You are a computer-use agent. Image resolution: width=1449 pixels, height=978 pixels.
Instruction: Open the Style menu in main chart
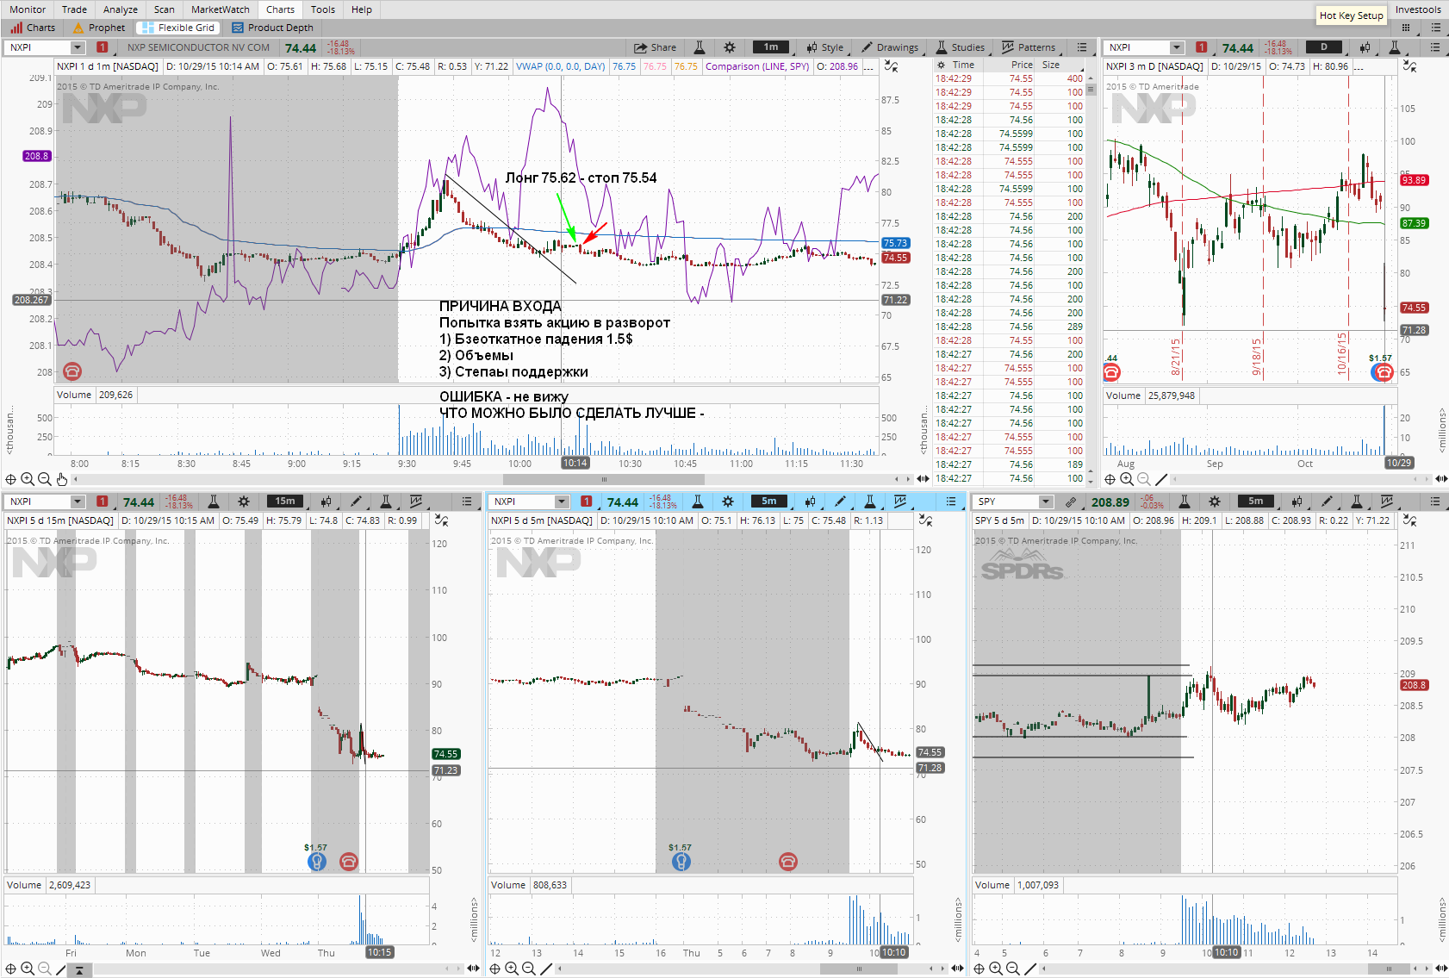(825, 47)
